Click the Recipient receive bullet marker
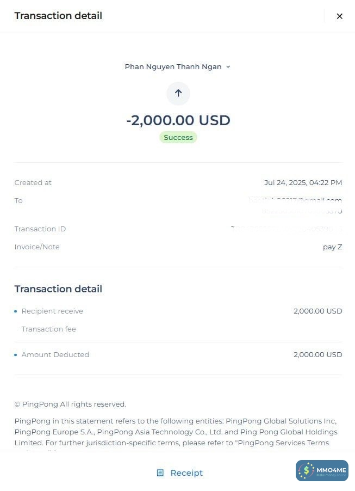355x491 pixels. [16, 311]
